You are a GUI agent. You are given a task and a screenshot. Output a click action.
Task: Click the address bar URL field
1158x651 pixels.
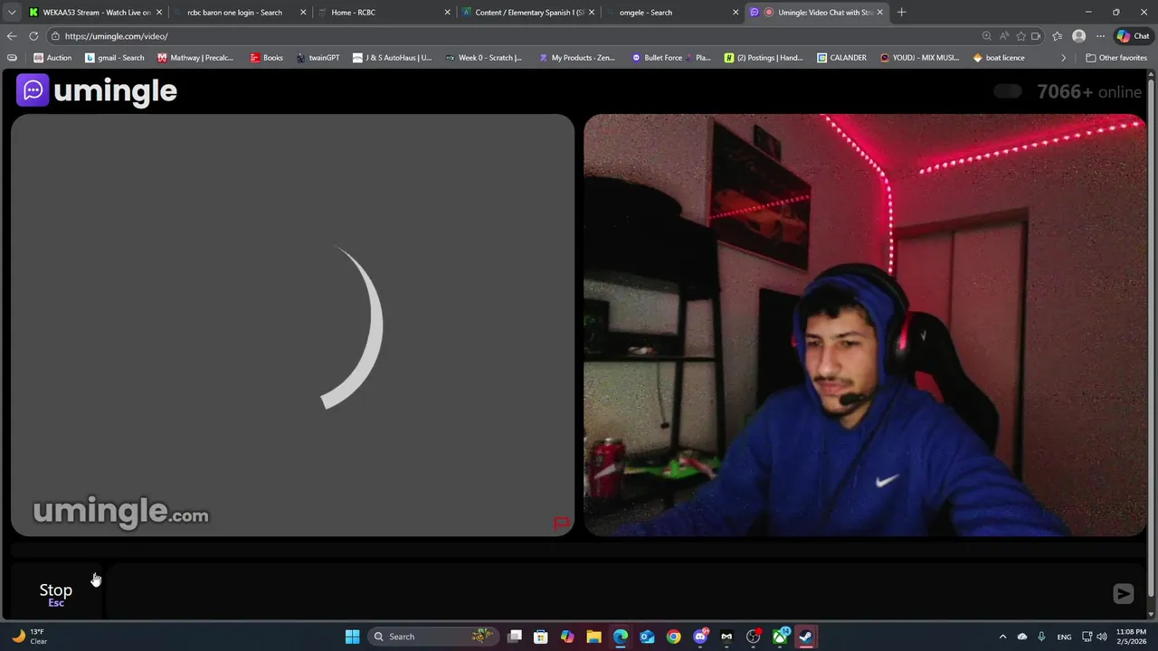point(507,36)
